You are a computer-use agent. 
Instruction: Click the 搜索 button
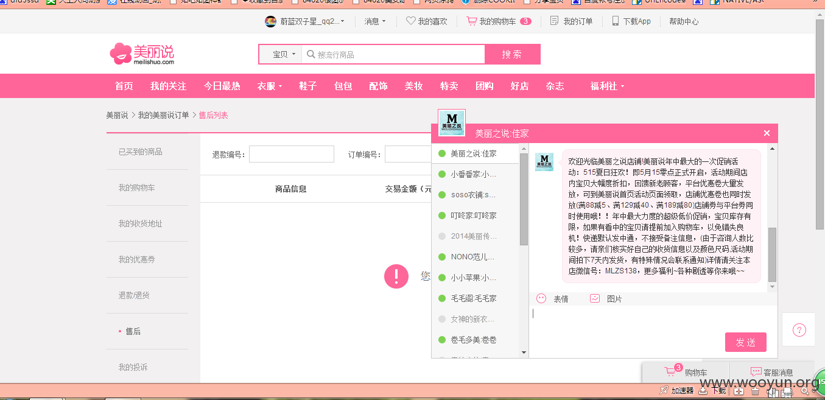coord(512,54)
